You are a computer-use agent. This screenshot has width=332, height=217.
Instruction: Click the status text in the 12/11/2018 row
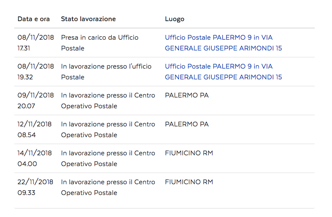point(108,129)
